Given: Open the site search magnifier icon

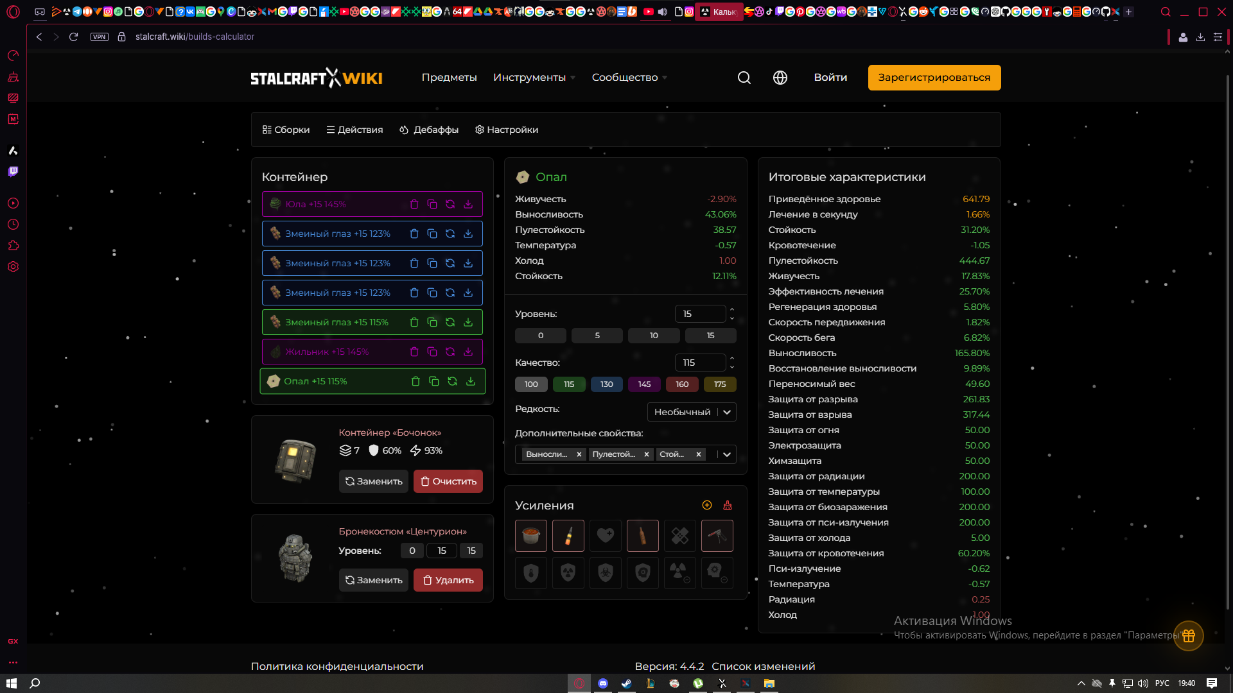Looking at the screenshot, I should (x=744, y=78).
